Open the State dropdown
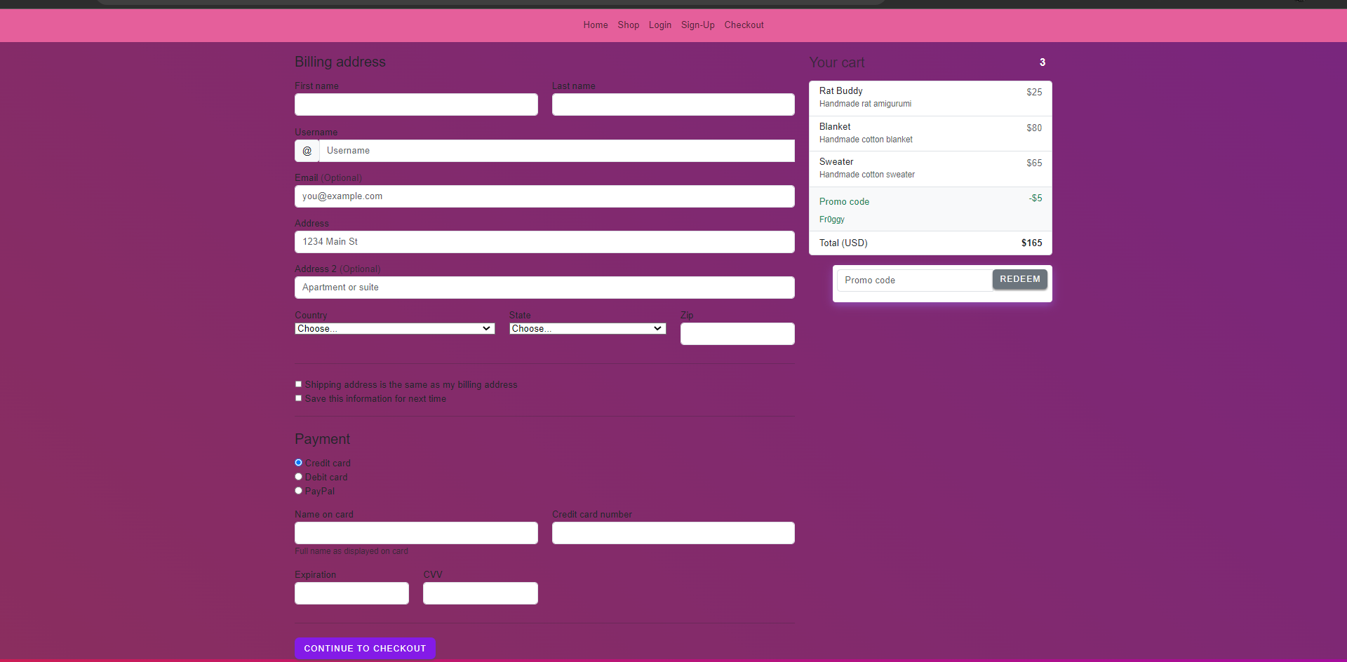 point(587,328)
